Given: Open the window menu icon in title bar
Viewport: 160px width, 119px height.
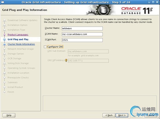Looking at the screenshot, I should coord(2,2).
